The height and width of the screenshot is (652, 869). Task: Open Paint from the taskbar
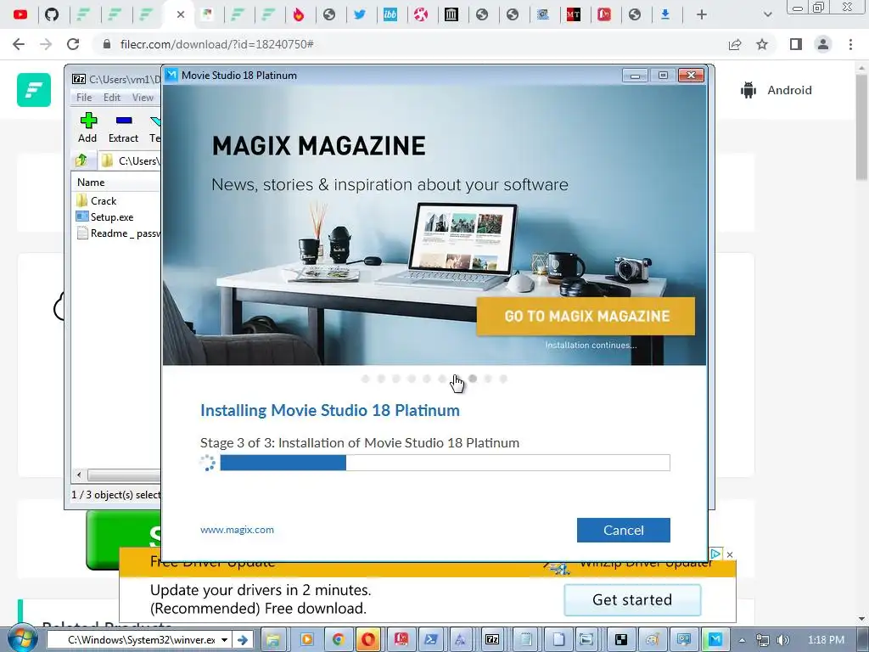coord(653,640)
